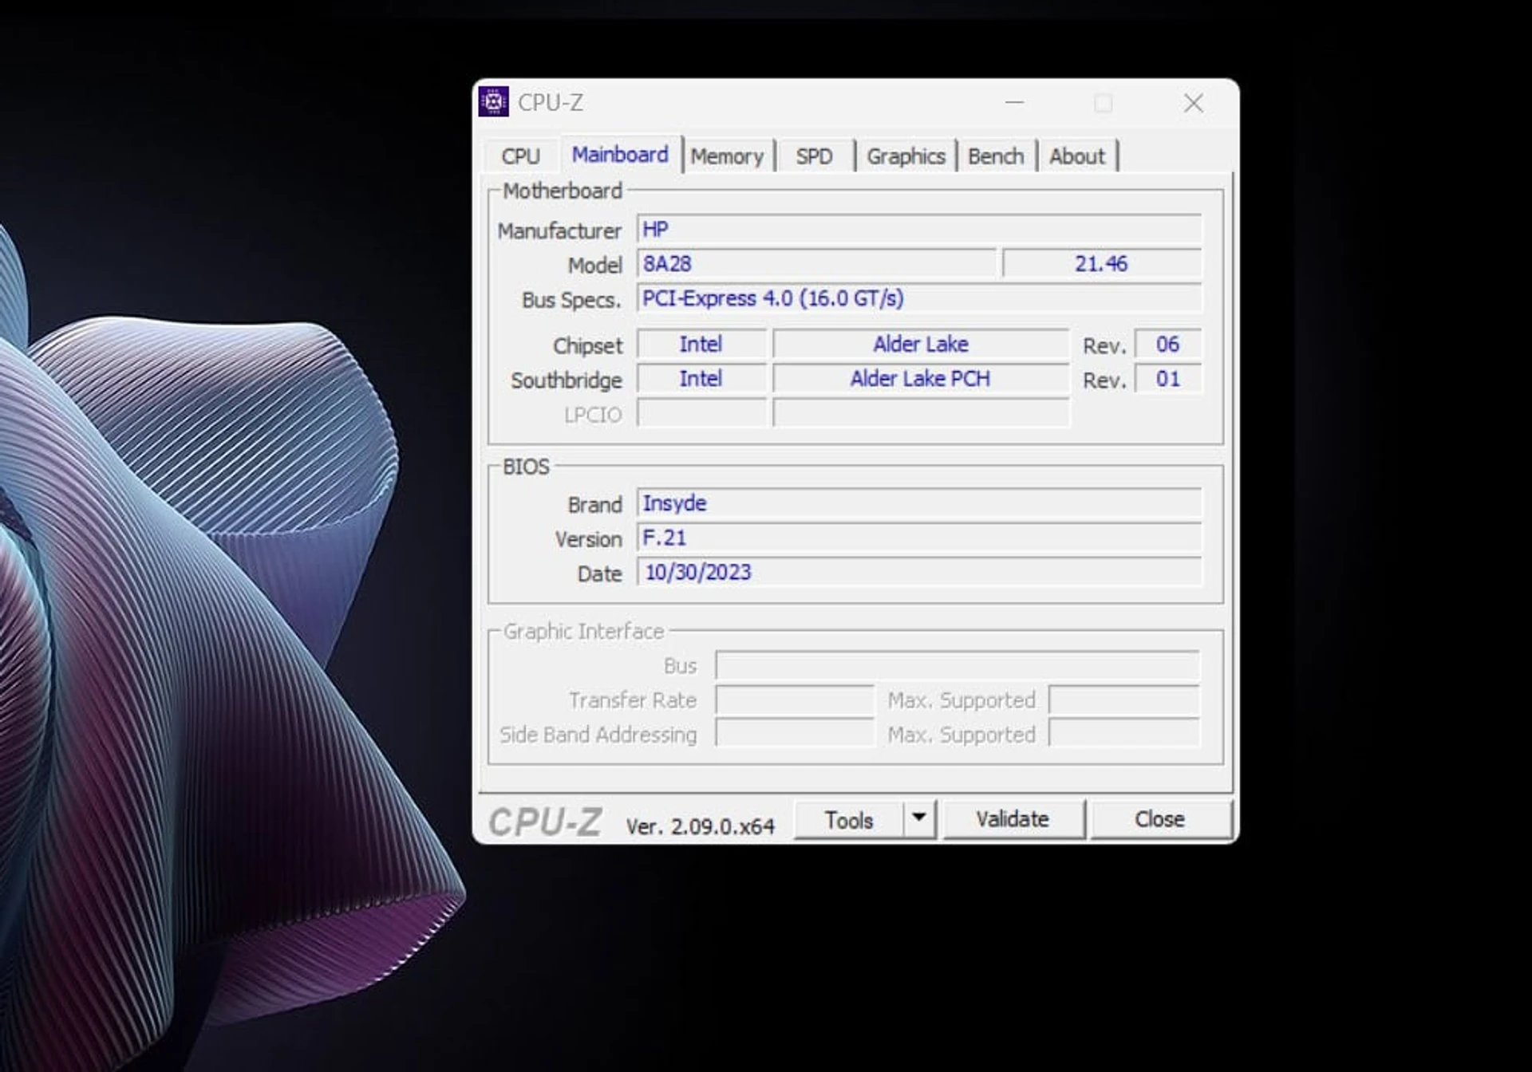The width and height of the screenshot is (1532, 1072).
Task: Minimize the CPU-Z window
Action: click(x=1014, y=103)
